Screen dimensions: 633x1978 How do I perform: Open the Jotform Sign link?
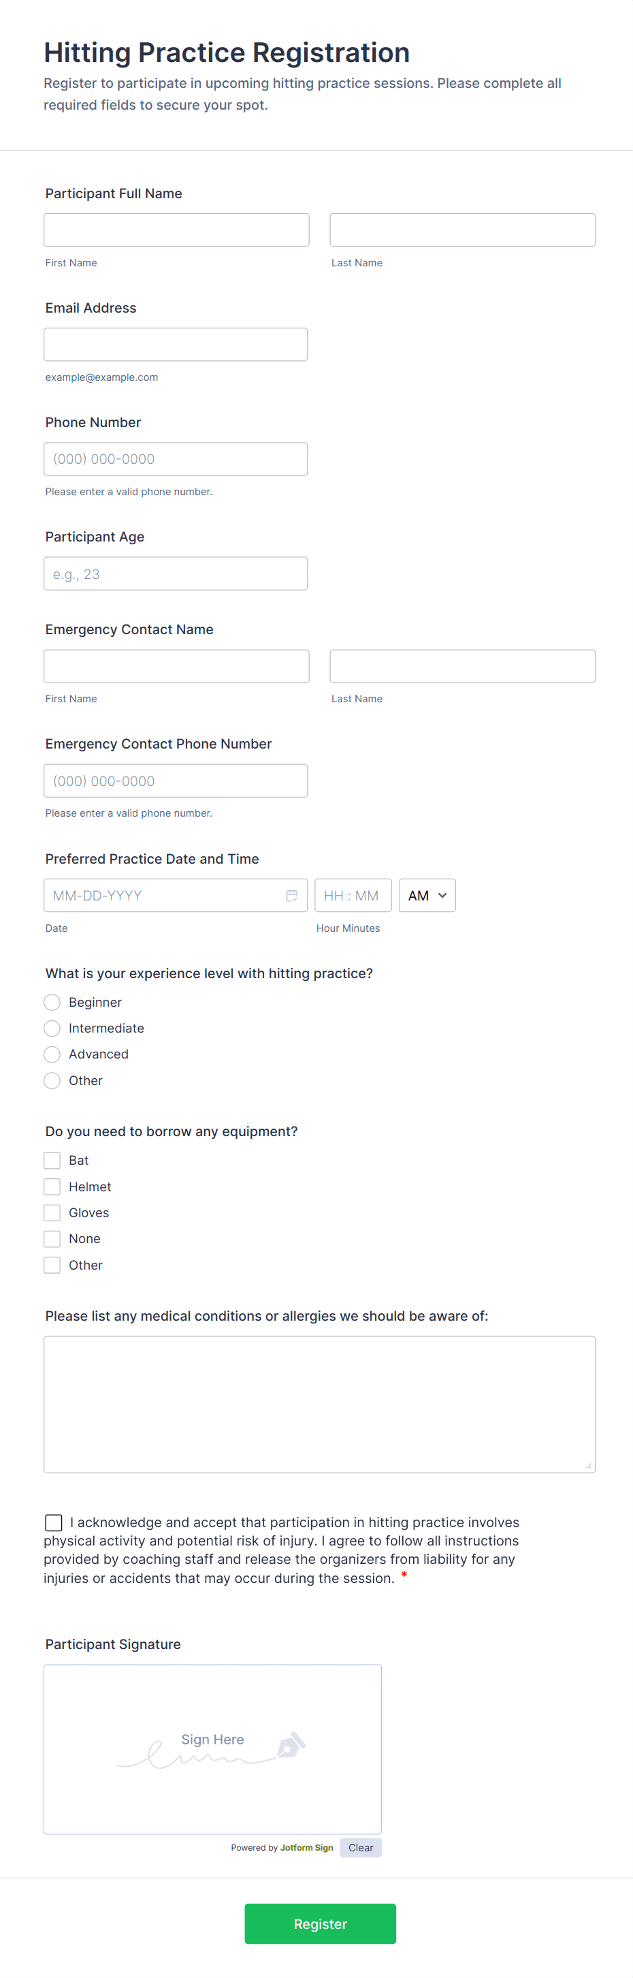click(306, 1847)
